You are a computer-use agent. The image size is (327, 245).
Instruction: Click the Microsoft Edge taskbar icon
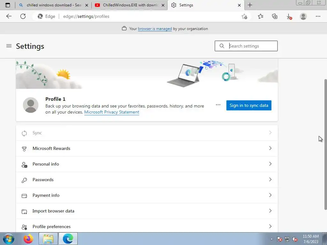click(x=68, y=239)
